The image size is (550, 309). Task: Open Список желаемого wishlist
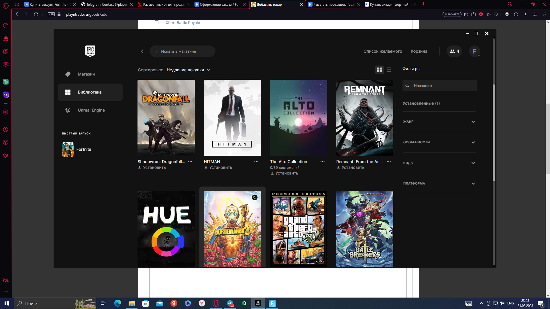pyautogui.click(x=383, y=51)
